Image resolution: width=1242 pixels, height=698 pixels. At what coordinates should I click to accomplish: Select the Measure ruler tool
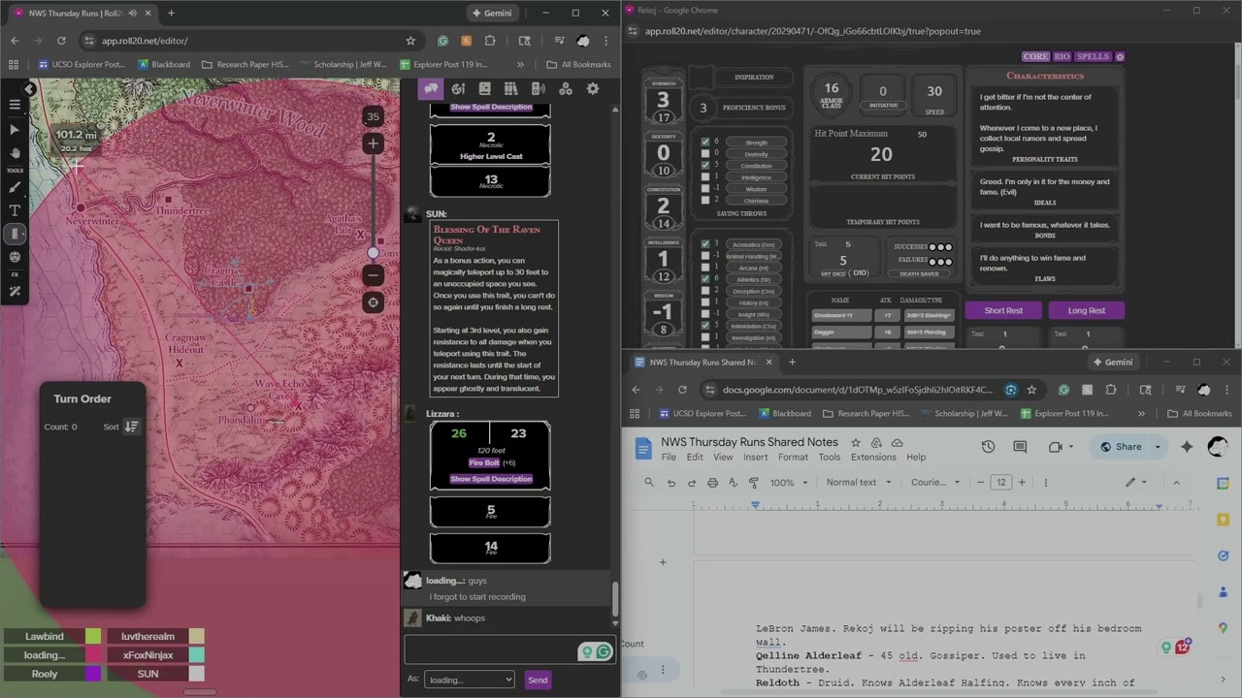pos(15,234)
